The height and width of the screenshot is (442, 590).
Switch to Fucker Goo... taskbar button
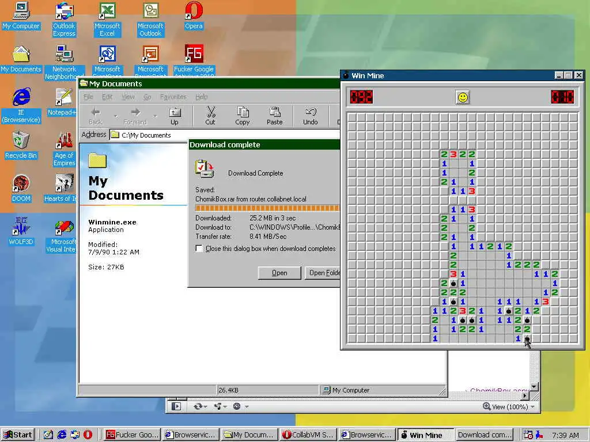pos(132,435)
